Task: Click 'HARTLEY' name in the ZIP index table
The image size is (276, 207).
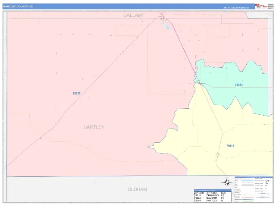Action: pos(212,201)
